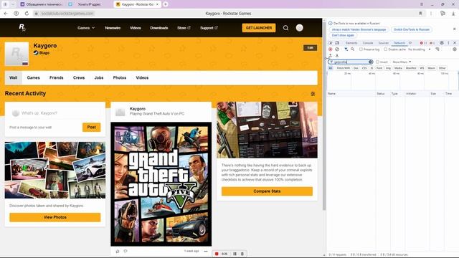Open a new browser tab

pos(166,4)
